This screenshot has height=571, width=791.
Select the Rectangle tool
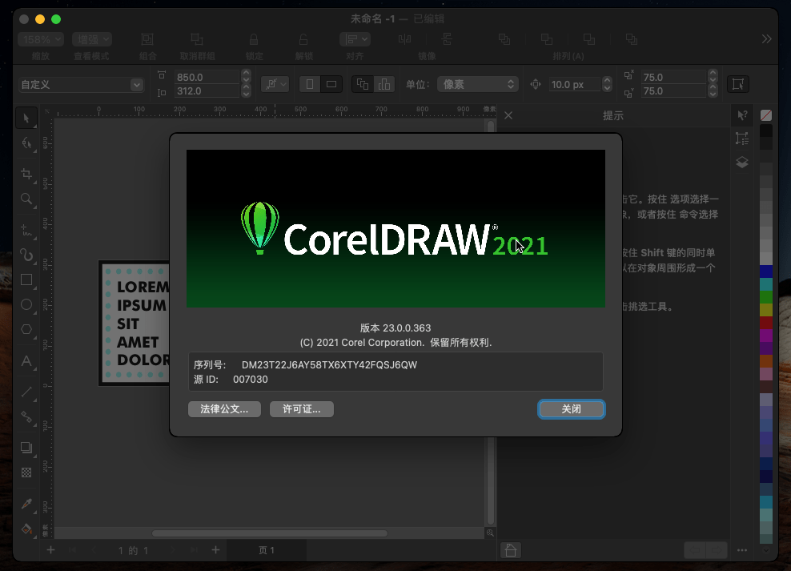[26, 280]
